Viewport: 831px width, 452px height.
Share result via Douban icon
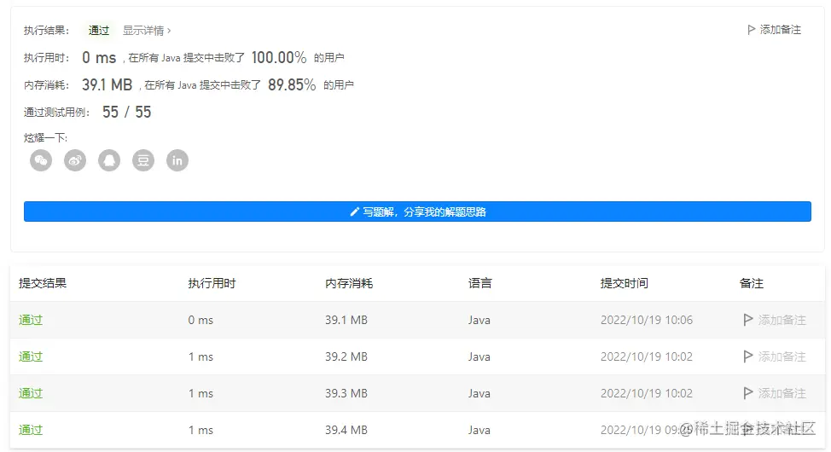point(143,160)
